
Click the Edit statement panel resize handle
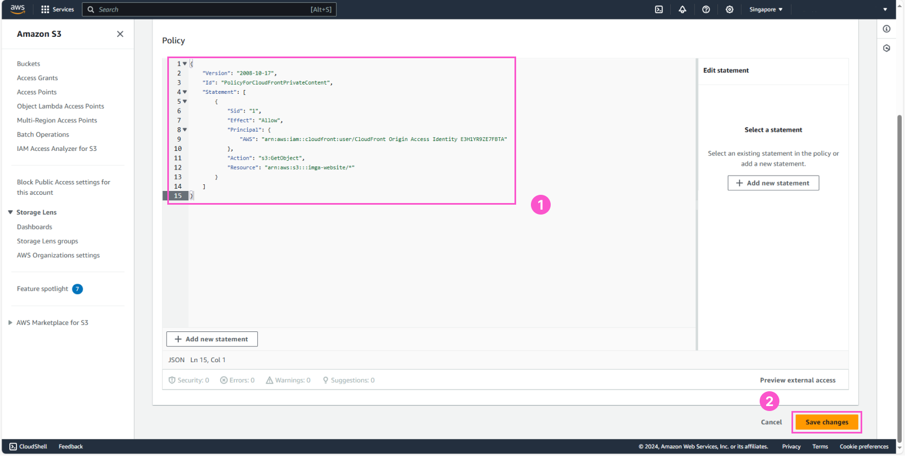pos(697,204)
